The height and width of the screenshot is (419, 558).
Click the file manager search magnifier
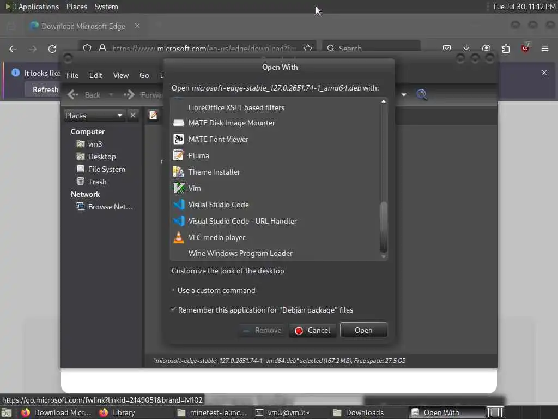[x=422, y=95]
